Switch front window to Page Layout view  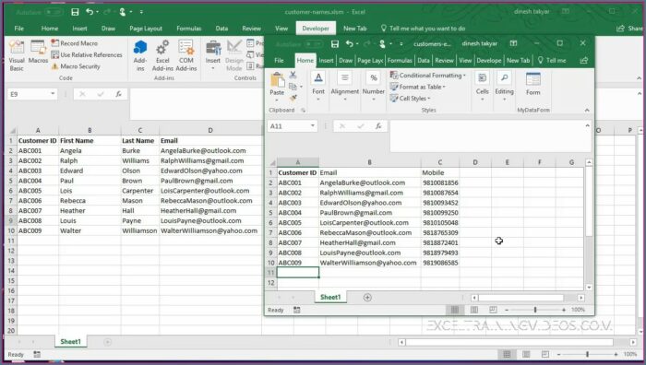click(x=473, y=310)
